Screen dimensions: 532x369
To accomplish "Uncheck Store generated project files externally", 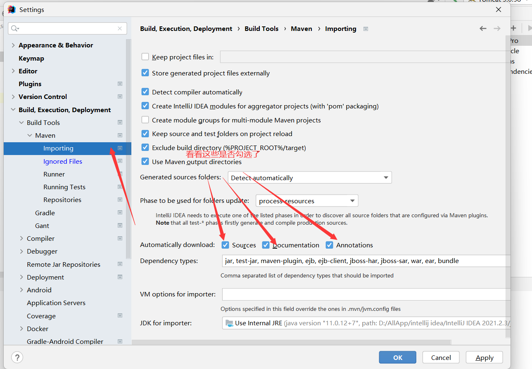I will coord(145,73).
